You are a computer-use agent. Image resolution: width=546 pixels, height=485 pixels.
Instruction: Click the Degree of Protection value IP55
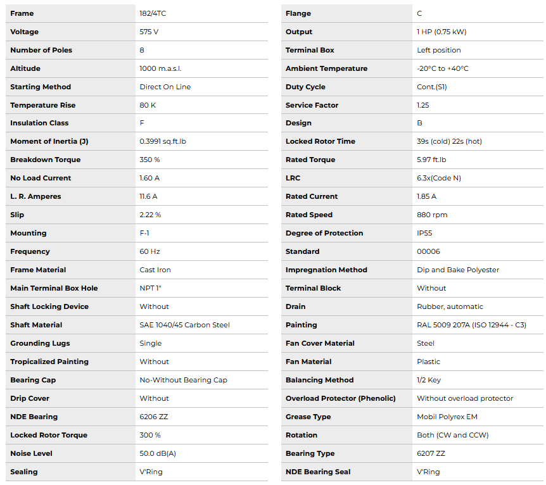[424, 233]
